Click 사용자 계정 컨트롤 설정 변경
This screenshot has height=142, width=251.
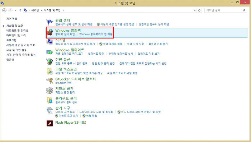pyautogui.click(x=117, y=24)
